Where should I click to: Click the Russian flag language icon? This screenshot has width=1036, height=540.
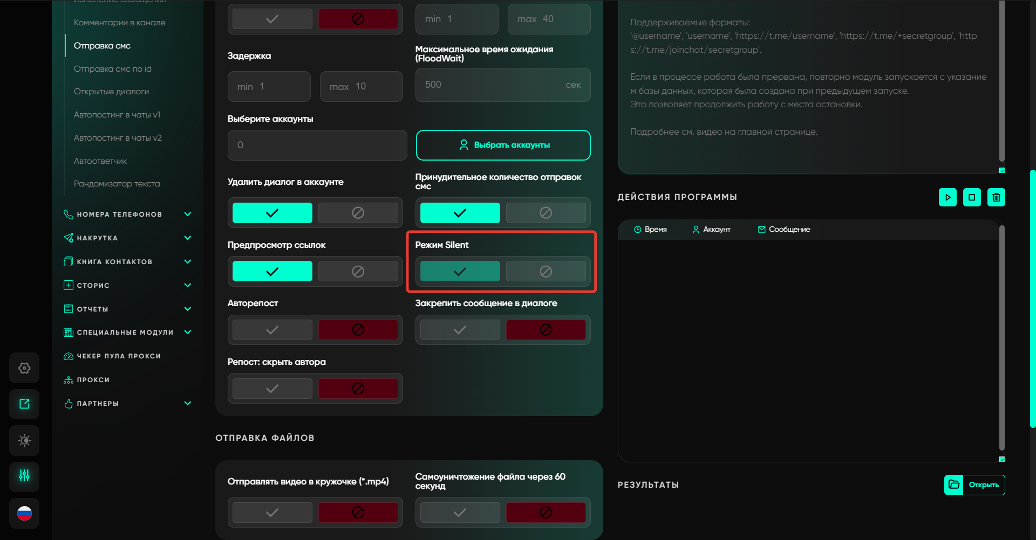[24, 513]
